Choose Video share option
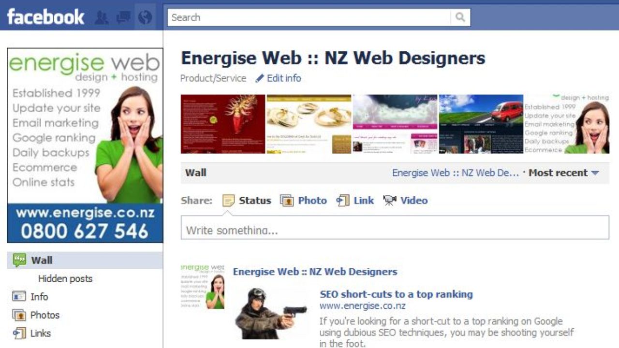The height and width of the screenshot is (348, 619). click(x=405, y=201)
